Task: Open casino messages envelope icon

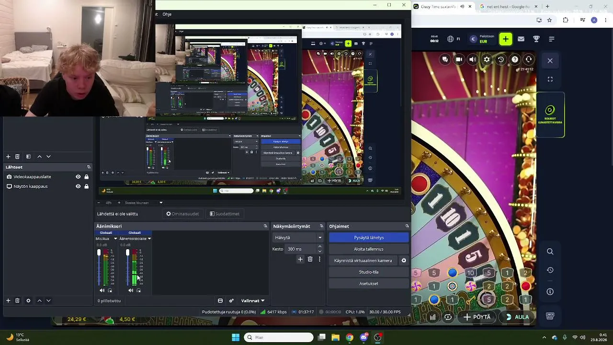Action: click(x=521, y=39)
